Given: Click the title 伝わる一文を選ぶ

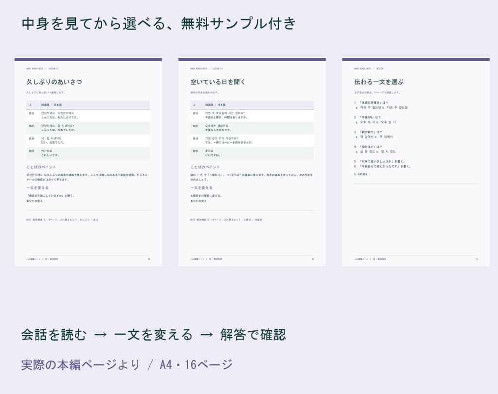Looking at the screenshot, I should (x=379, y=82).
